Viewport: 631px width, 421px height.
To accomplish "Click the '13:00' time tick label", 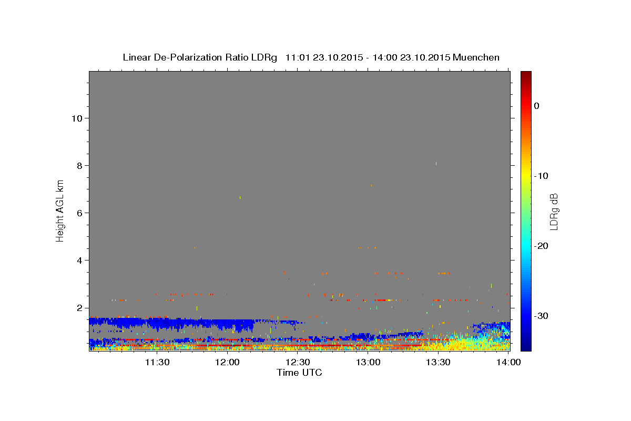I will (369, 362).
